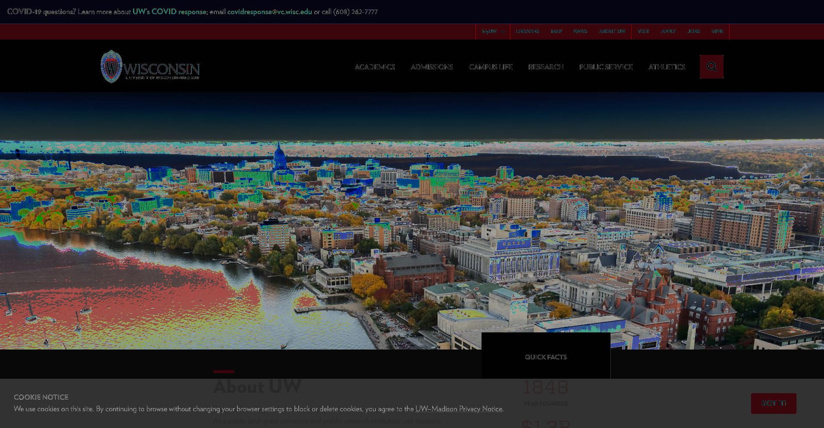Open the UW–Madison Privacy Notice link
Screen dimensions: 824x428
(x=459, y=409)
